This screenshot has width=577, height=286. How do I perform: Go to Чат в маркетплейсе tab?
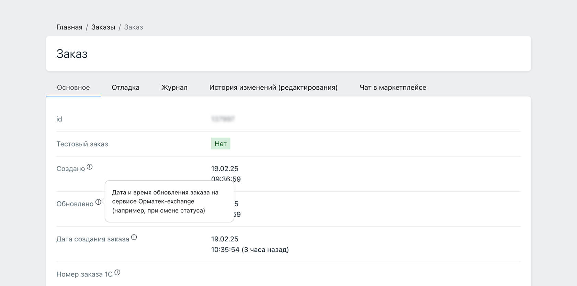tap(393, 88)
